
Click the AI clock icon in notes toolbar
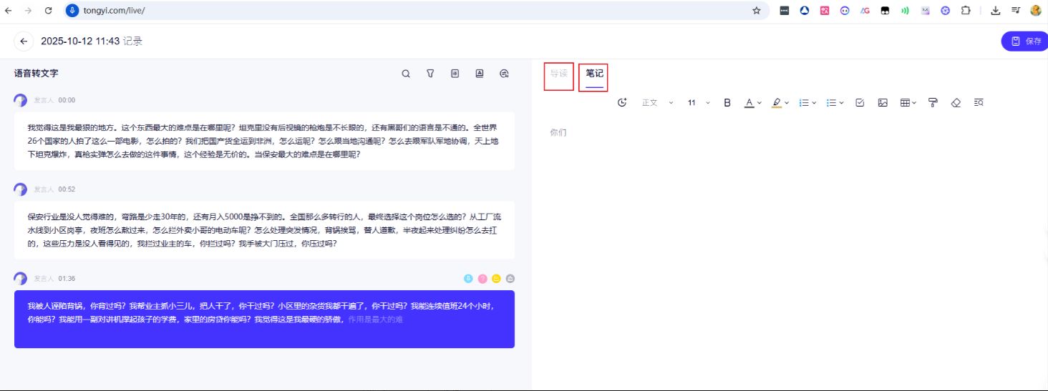click(x=622, y=103)
